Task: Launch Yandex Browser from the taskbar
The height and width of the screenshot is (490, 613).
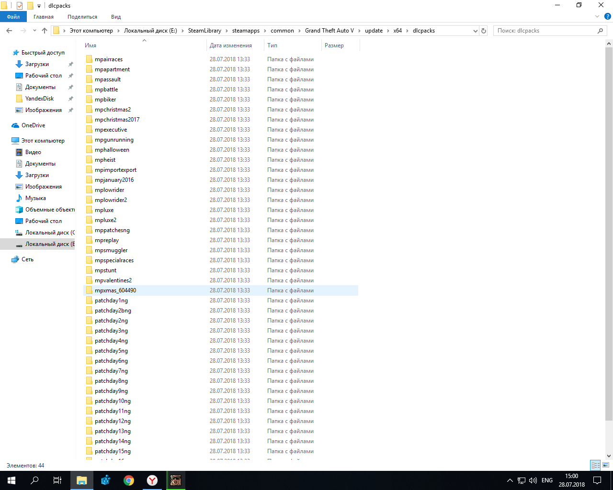Action: click(152, 480)
